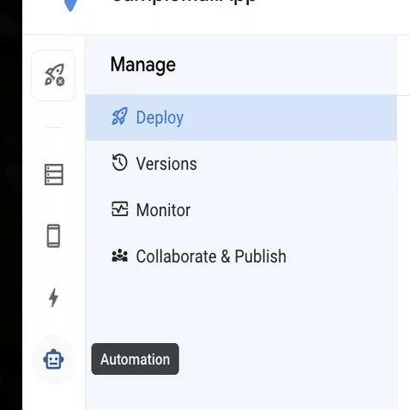Screen dimensions: 410x410
Task: Click the app name title at top
Action: click(184, 3)
